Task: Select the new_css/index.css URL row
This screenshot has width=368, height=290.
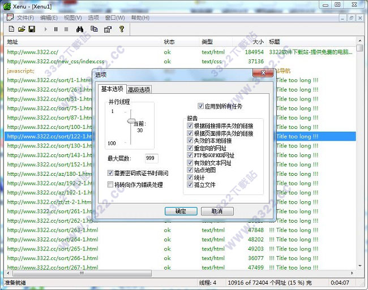Action: [180, 62]
